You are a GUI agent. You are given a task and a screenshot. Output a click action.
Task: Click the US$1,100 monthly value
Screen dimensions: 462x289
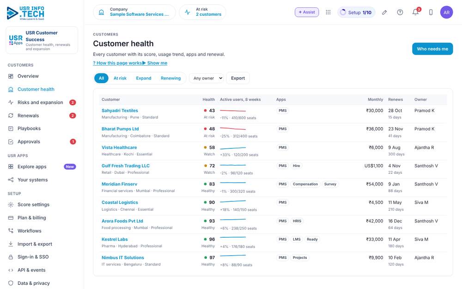coord(374,166)
